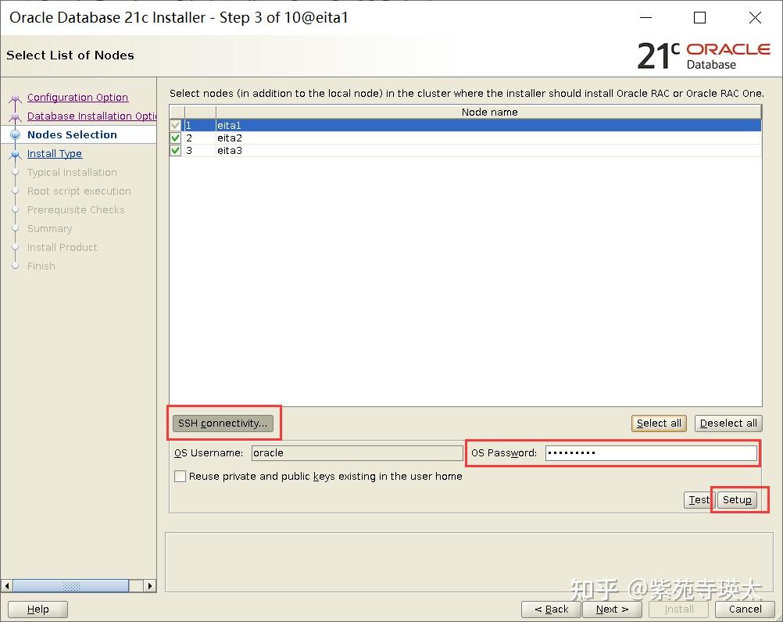Open the Help dialog
Image resolution: width=783 pixels, height=622 pixels.
[38, 609]
